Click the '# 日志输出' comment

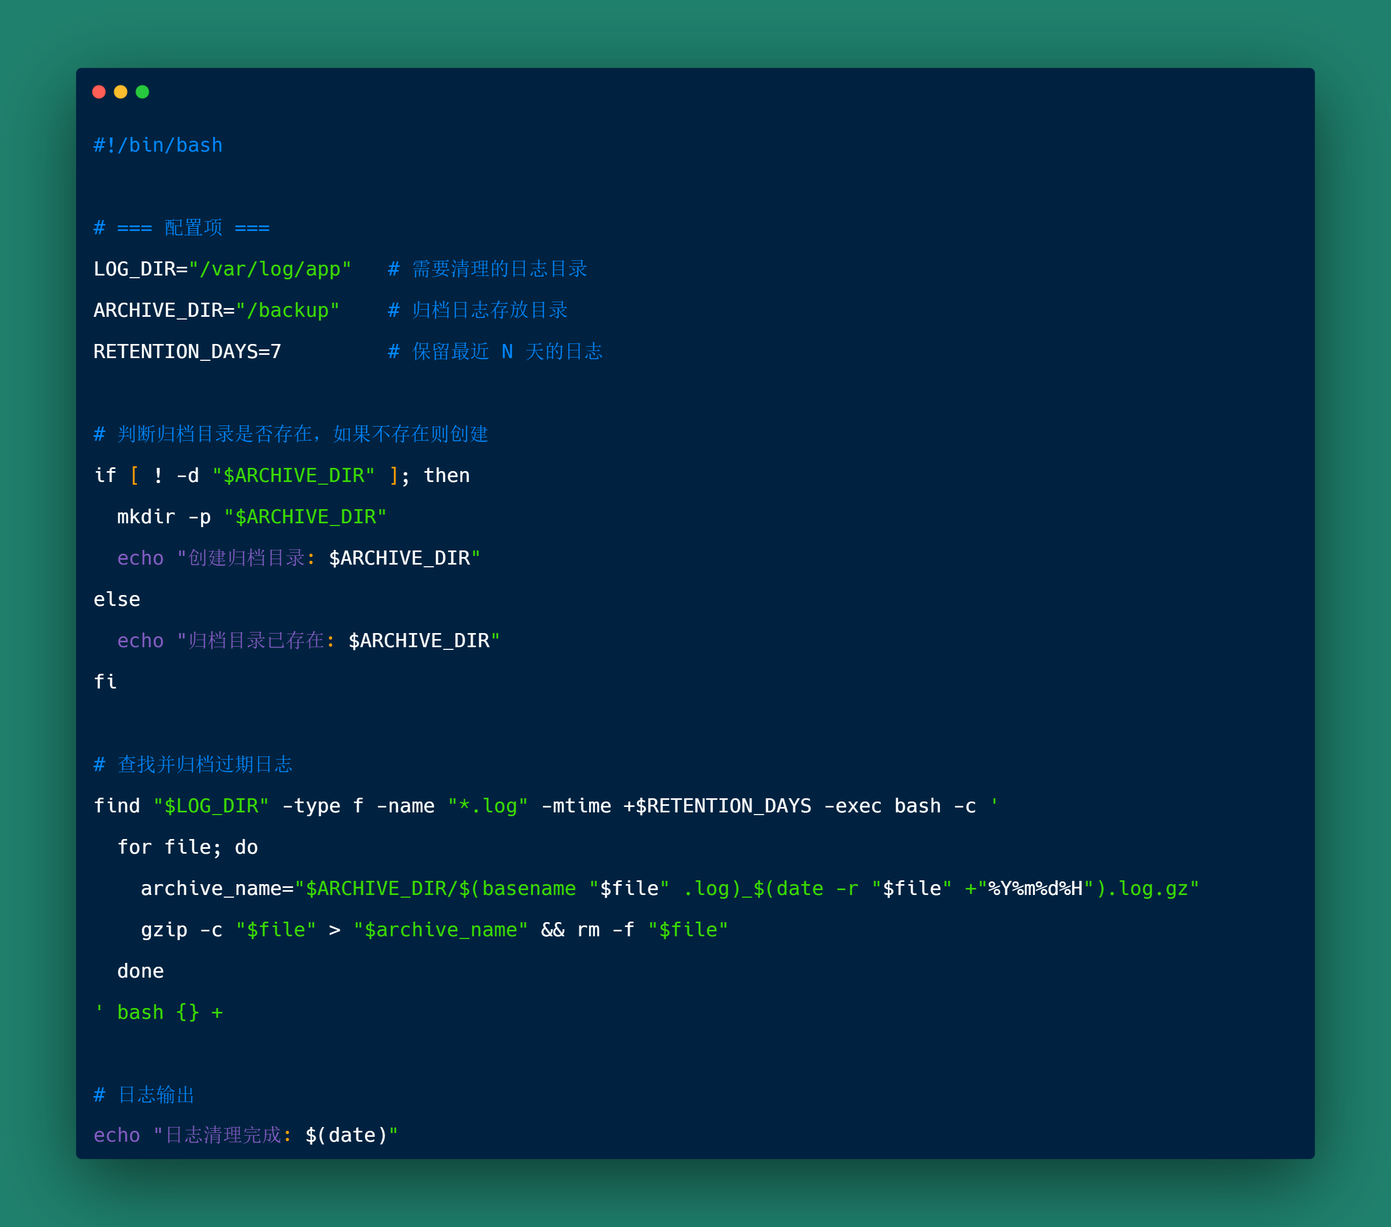145,1095
